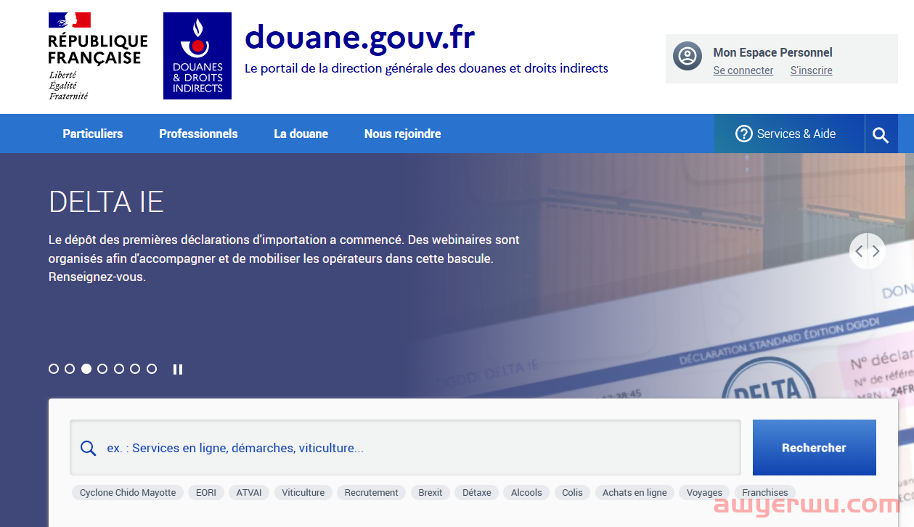The height and width of the screenshot is (527, 914).
Task: Focus the search input field
Action: (405, 448)
